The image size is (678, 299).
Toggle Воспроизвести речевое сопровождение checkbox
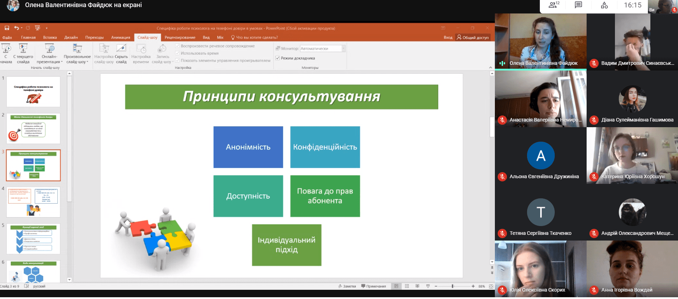(x=177, y=46)
